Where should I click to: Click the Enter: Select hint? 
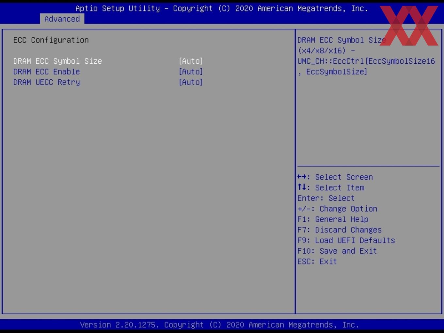pos(326,198)
